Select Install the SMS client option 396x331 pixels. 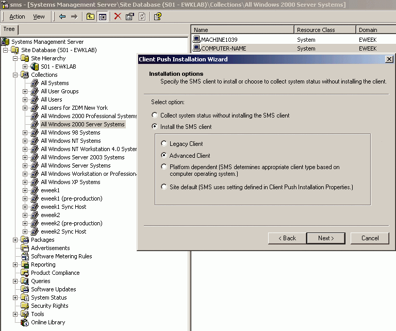155,126
